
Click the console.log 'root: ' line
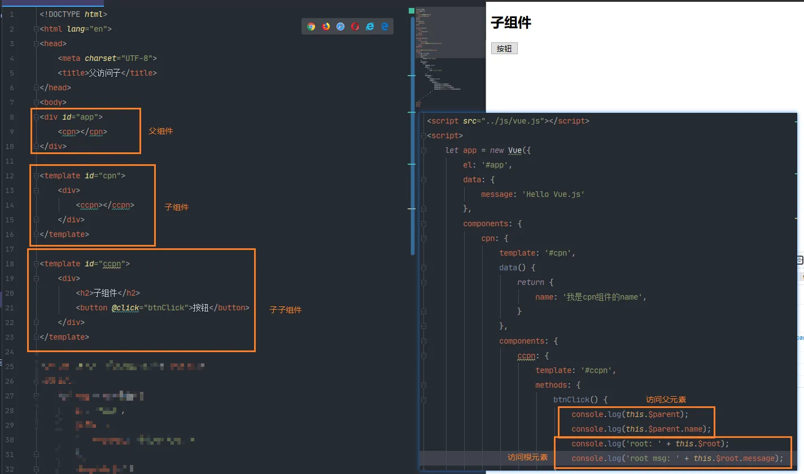tap(650, 444)
